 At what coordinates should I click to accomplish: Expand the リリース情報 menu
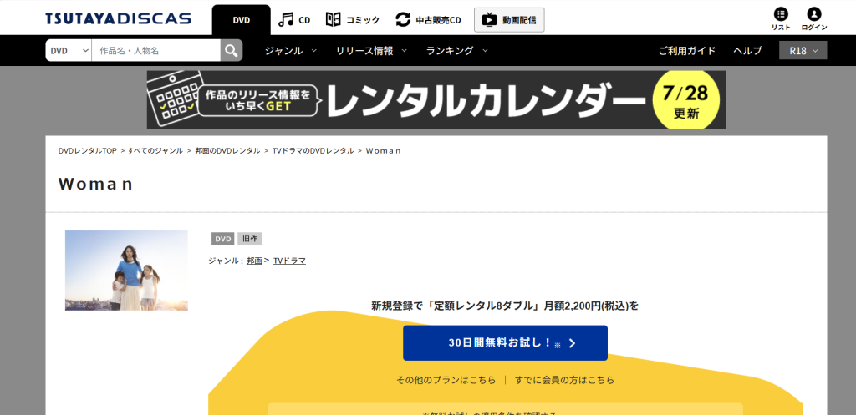click(x=371, y=51)
